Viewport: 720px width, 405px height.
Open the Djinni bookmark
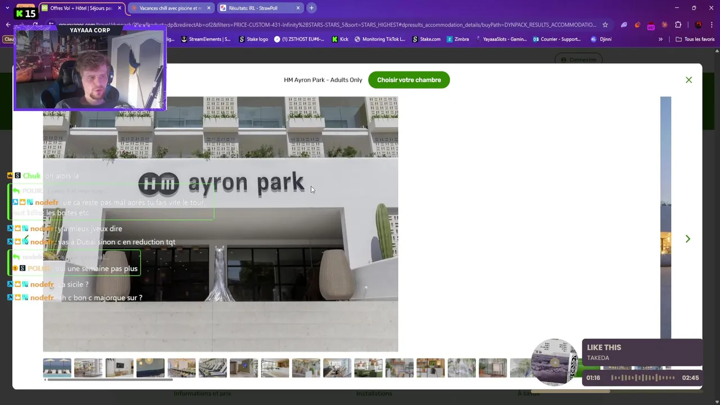pyautogui.click(x=601, y=39)
